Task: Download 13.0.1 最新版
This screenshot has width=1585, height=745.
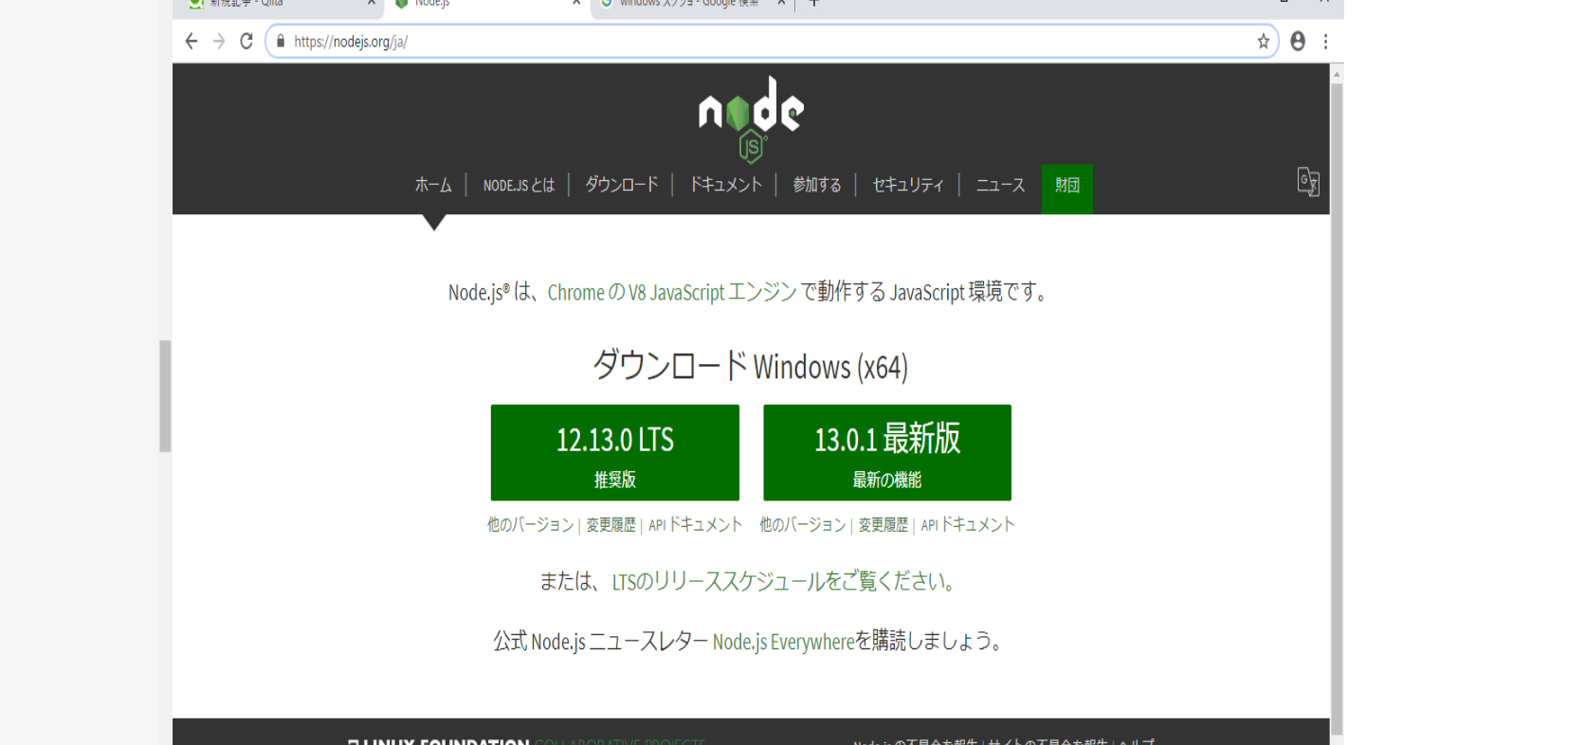Action: (x=887, y=452)
